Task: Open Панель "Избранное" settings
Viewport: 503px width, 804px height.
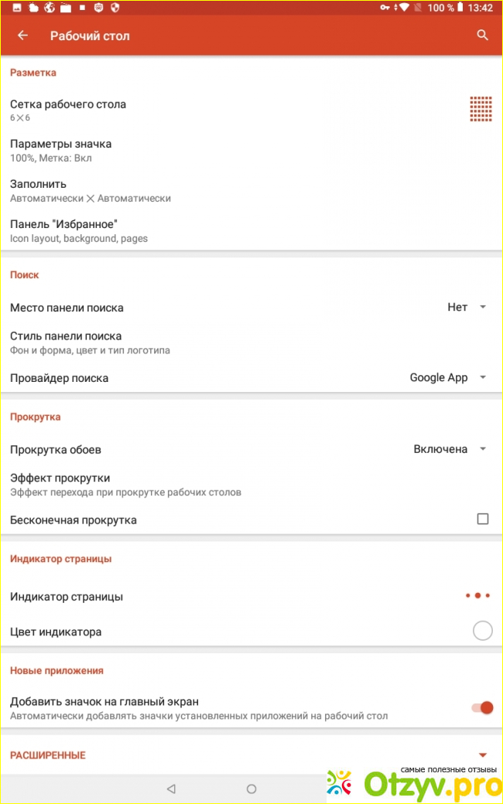Action: 251,230
